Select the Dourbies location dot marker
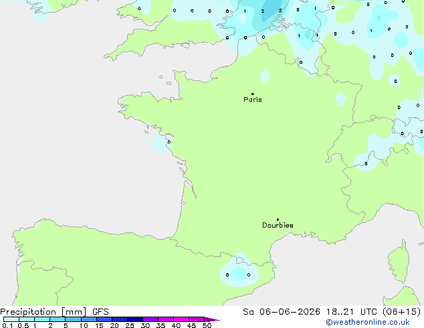 click(x=278, y=220)
